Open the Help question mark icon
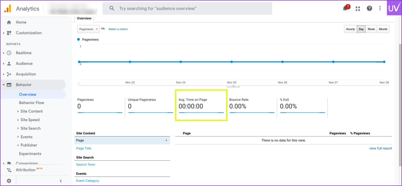Viewport: 402px width, 186px height. coord(369,8)
